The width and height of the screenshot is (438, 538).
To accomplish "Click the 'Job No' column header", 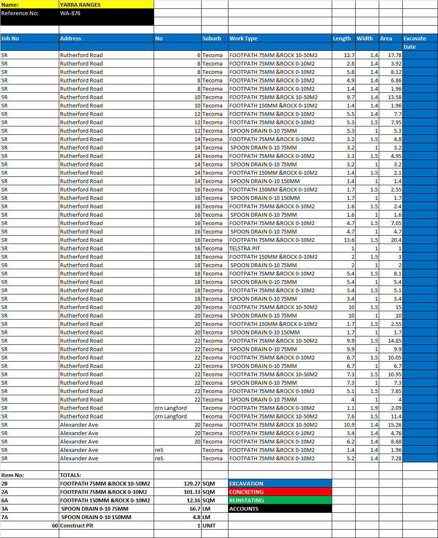I will (29, 38).
